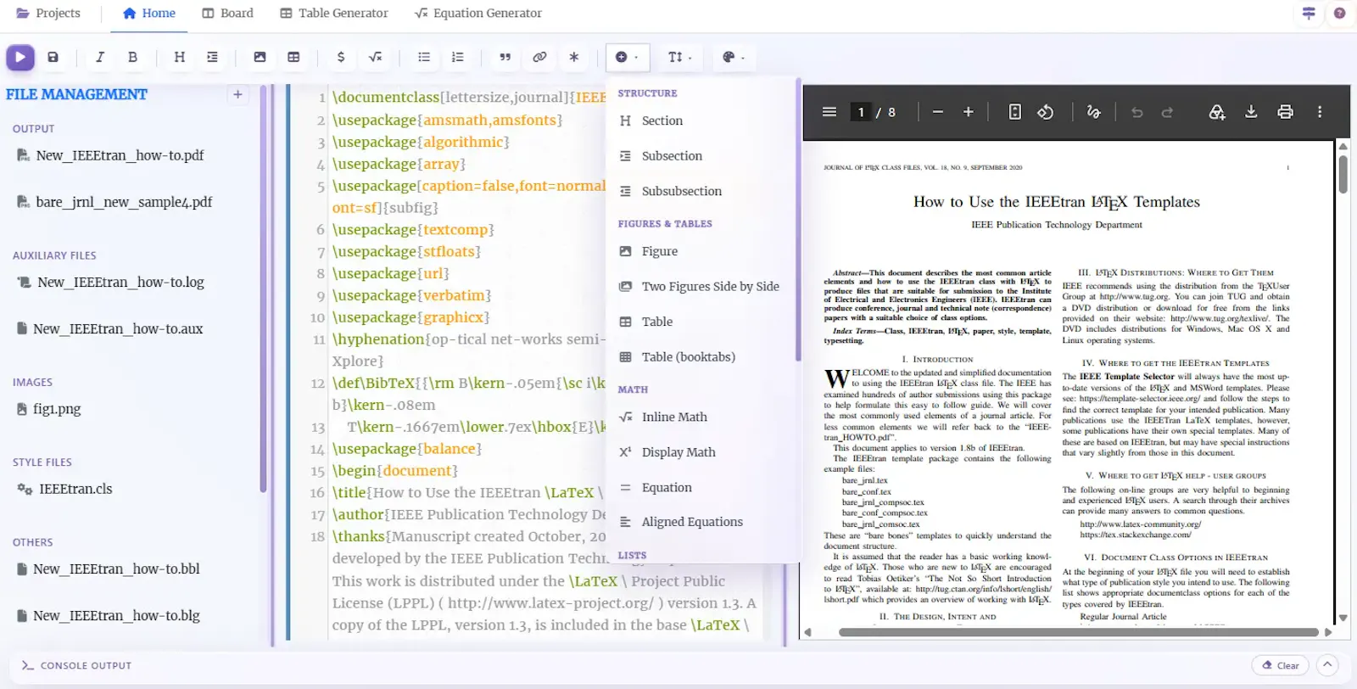This screenshot has width=1357, height=689.
Task: Rotate the PDF counterclockwise
Action: (1046, 112)
